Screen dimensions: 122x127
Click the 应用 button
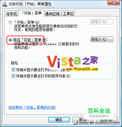coord(107,120)
